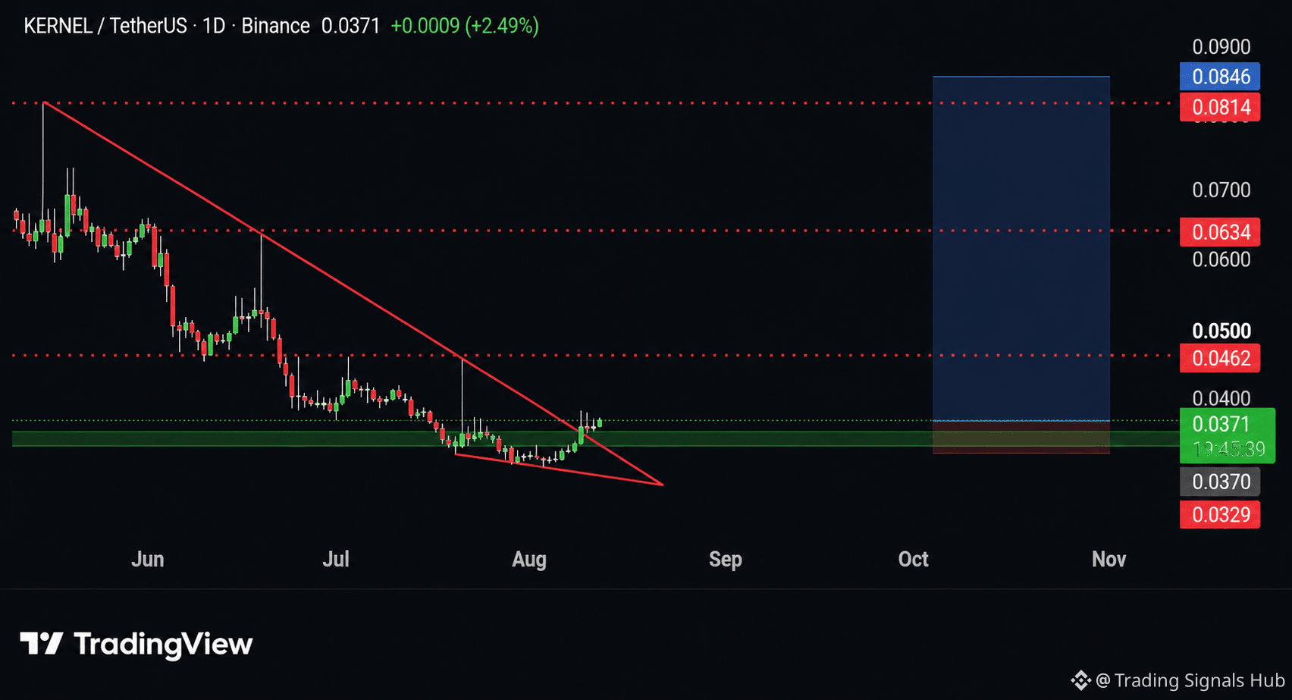Click the 0.0600 price scale tick

1221,259
